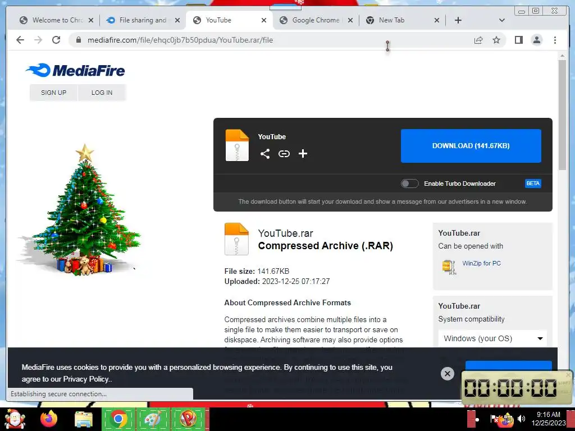Click the back arrow in Chrome
The image size is (575, 431).
click(x=20, y=40)
